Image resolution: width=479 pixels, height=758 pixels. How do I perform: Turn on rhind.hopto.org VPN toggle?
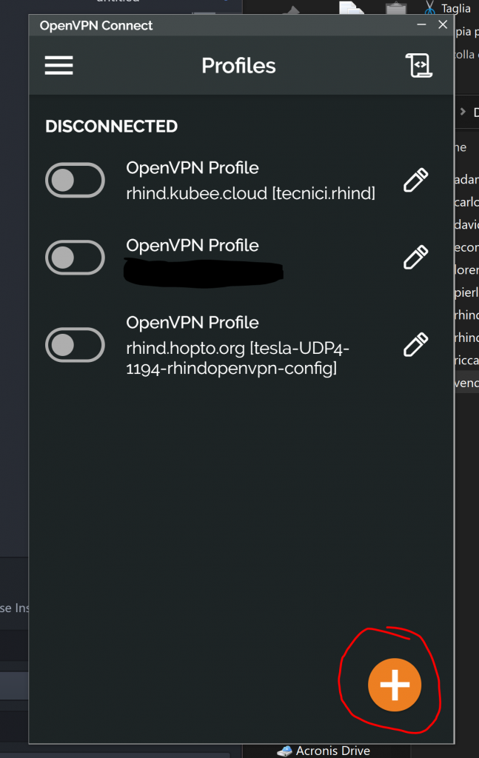[x=75, y=344]
